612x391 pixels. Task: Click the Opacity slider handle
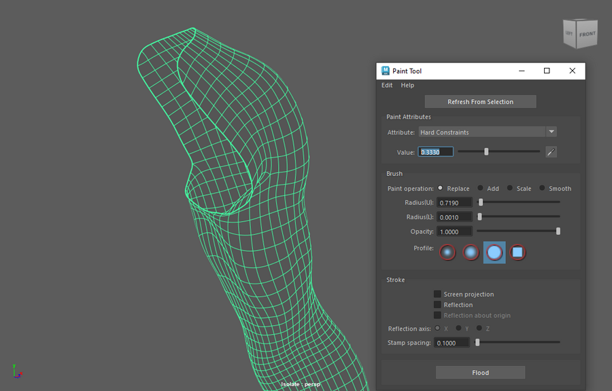pyautogui.click(x=558, y=231)
